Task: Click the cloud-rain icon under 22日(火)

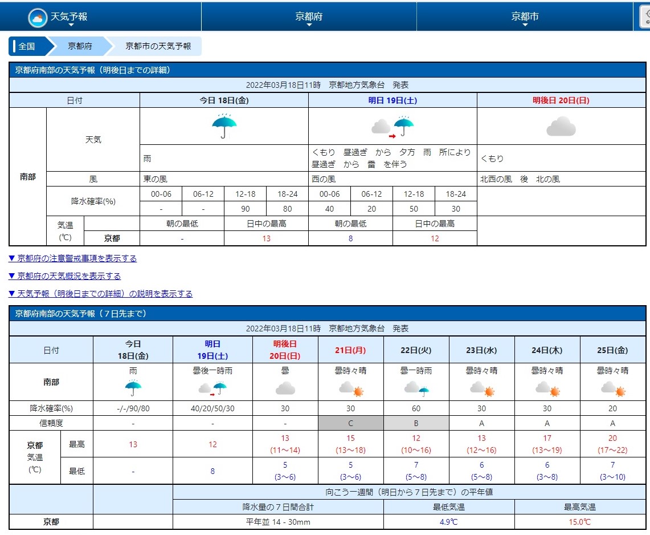Action: click(416, 389)
